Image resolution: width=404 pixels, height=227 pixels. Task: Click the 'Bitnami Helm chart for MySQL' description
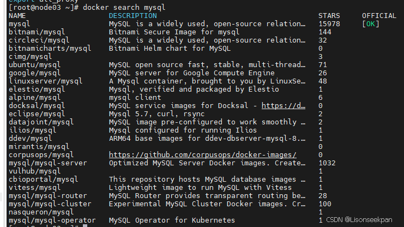[x=170, y=49]
